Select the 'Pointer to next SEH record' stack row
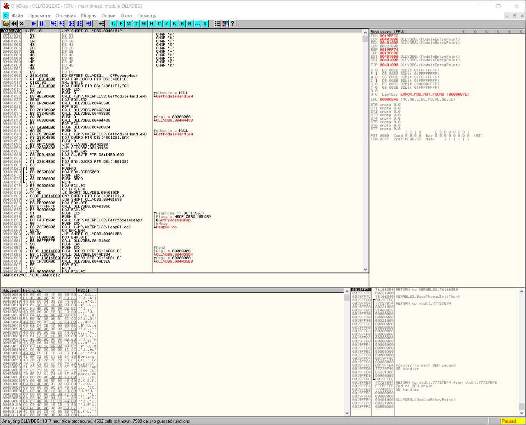This screenshot has height=425, width=526. [435, 365]
